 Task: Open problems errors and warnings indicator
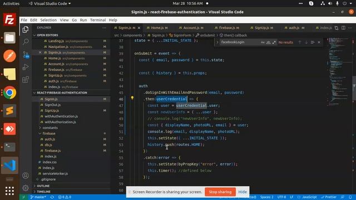[x=65, y=197]
